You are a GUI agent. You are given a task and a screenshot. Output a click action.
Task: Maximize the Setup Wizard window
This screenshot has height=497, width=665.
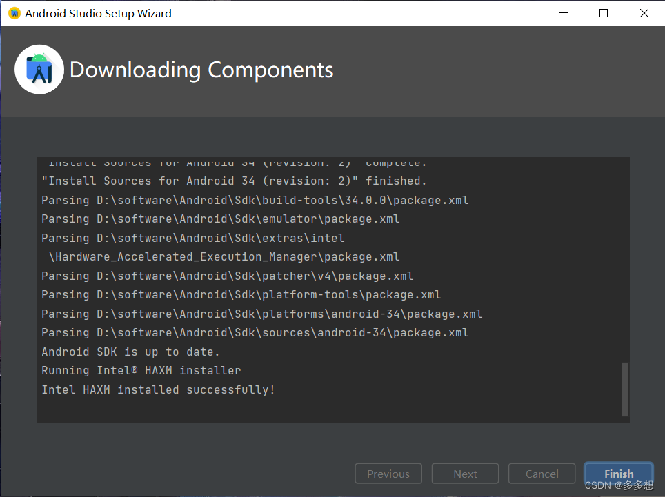[x=603, y=13]
